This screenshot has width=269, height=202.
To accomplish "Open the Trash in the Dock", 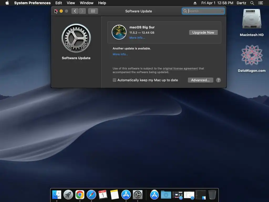I will [x=212, y=195].
